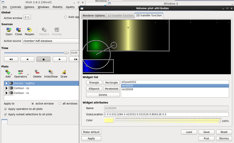Click the Replace source icon
This screenshot has width=234, height=143.
(x=44, y=30)
